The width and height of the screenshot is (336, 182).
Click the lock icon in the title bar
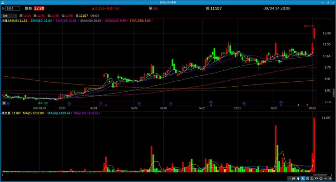(x=2, y=2)
